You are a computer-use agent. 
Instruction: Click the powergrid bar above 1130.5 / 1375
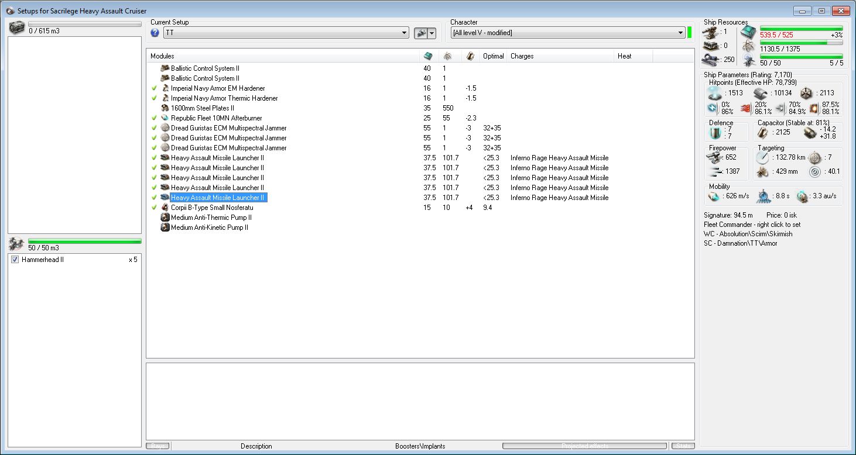coord(801,43)
